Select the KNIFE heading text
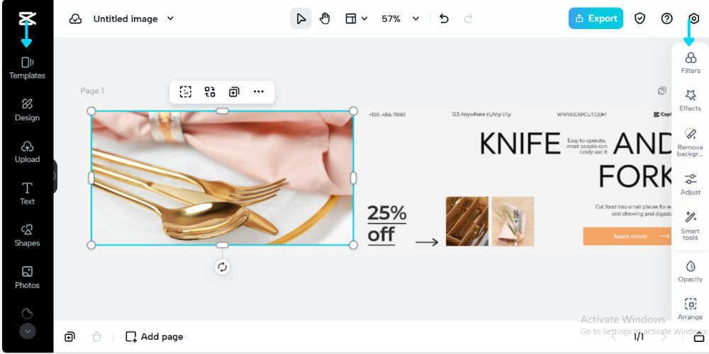The image size is (709, 354). point(520,144)
